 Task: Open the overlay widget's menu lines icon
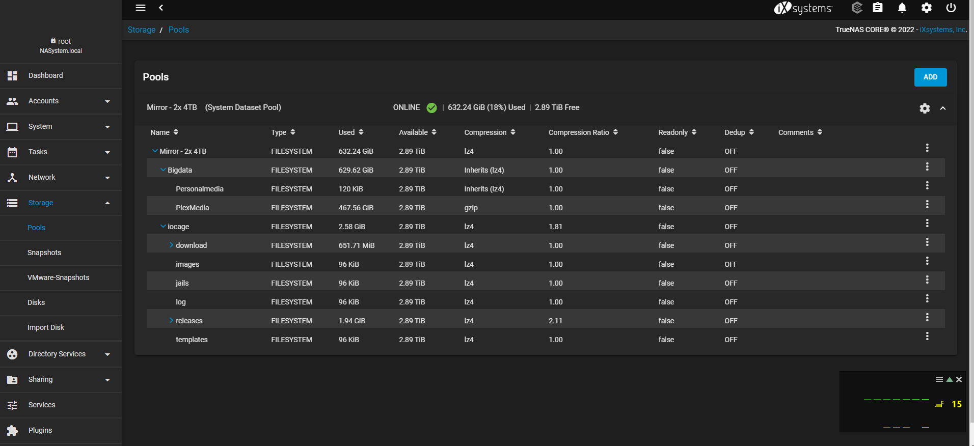click(x=939, y=379)
